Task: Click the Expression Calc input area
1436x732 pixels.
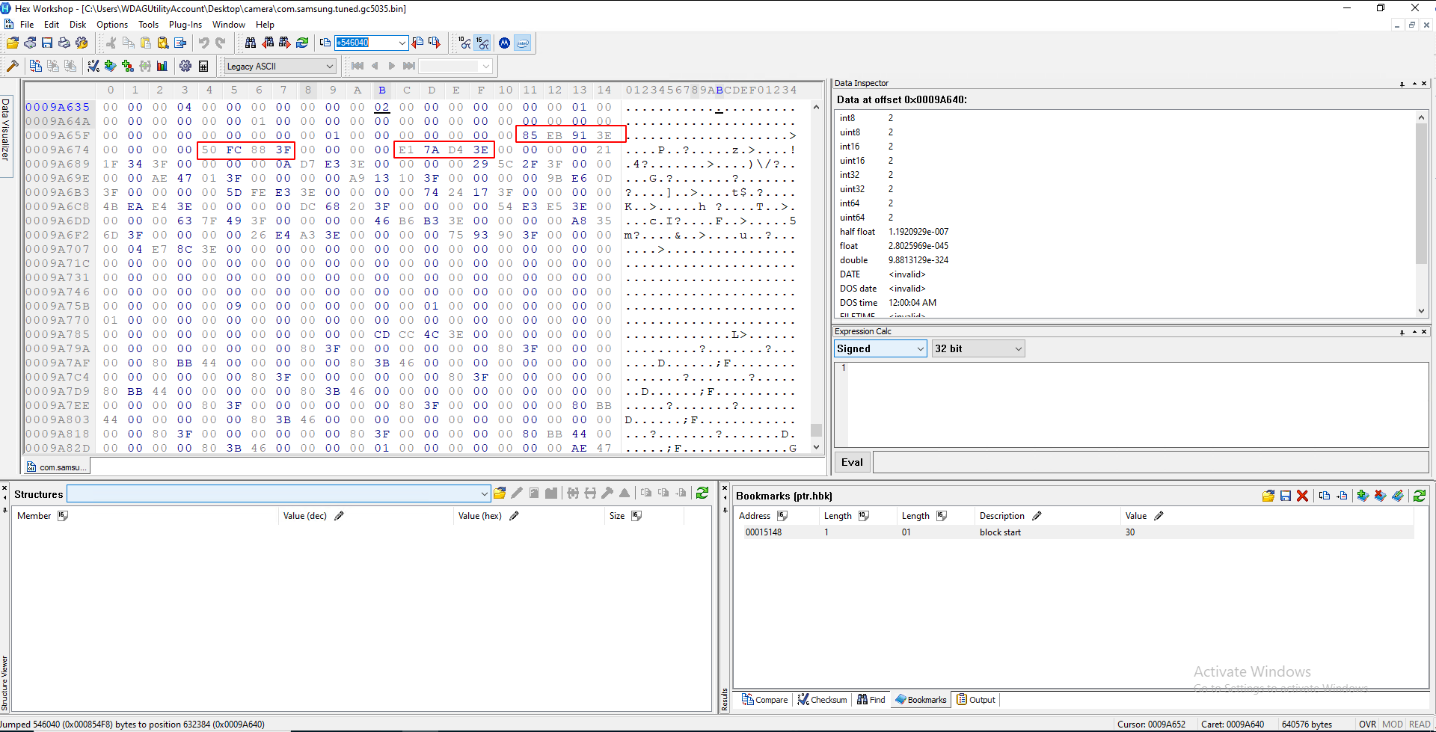Action: click(x=1131, y=405)
